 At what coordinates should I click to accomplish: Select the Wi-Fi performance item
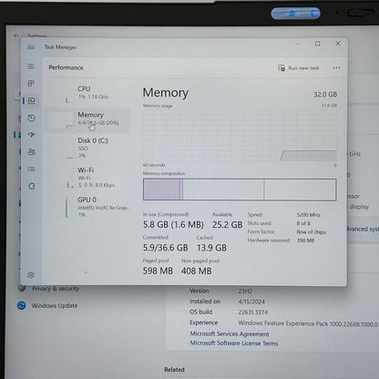pyautogui.click(x=87, y=178)
